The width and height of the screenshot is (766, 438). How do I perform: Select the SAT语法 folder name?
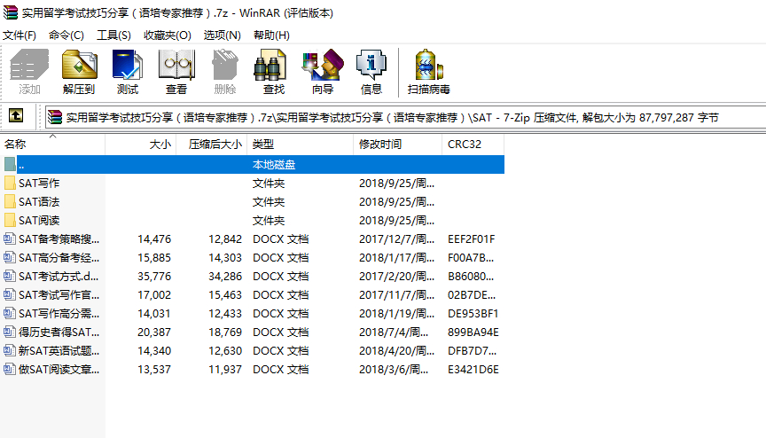39,201
